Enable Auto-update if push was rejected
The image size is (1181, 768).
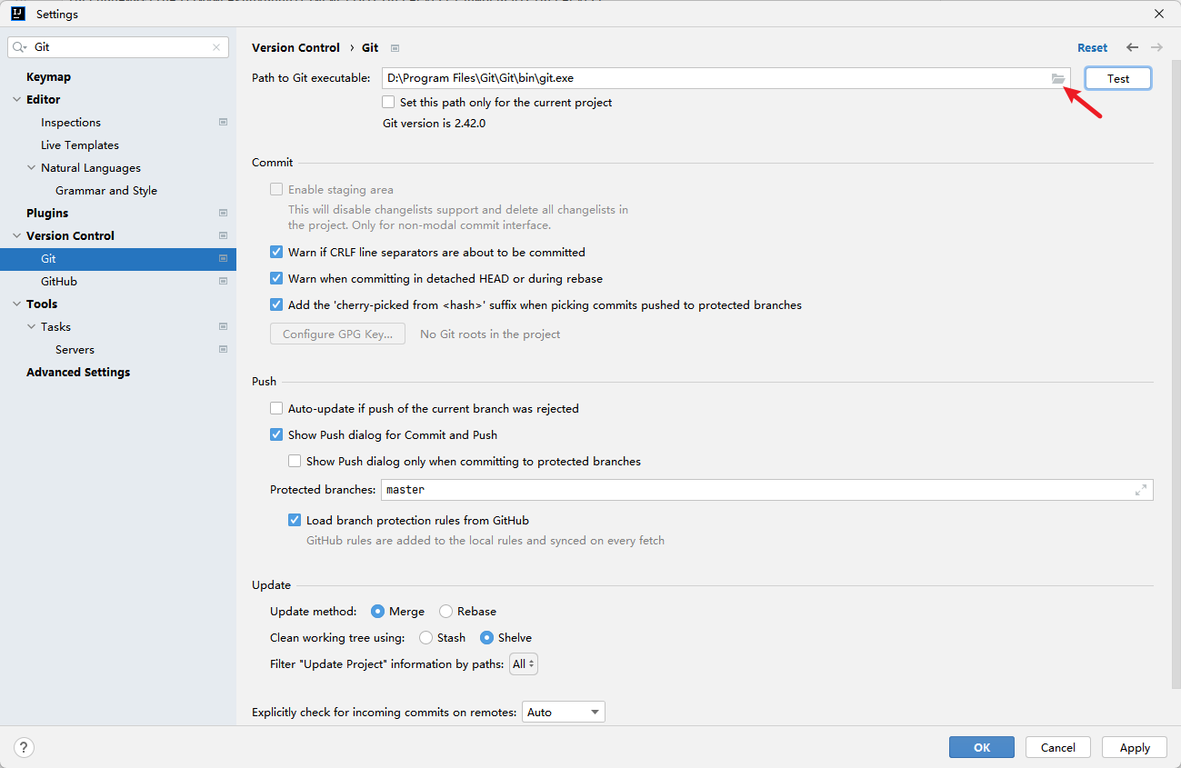coord(276,409)
